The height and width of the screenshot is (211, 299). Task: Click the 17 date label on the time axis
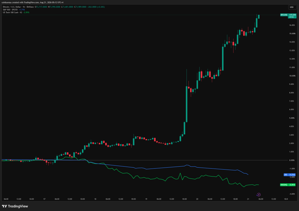[44, 199]
